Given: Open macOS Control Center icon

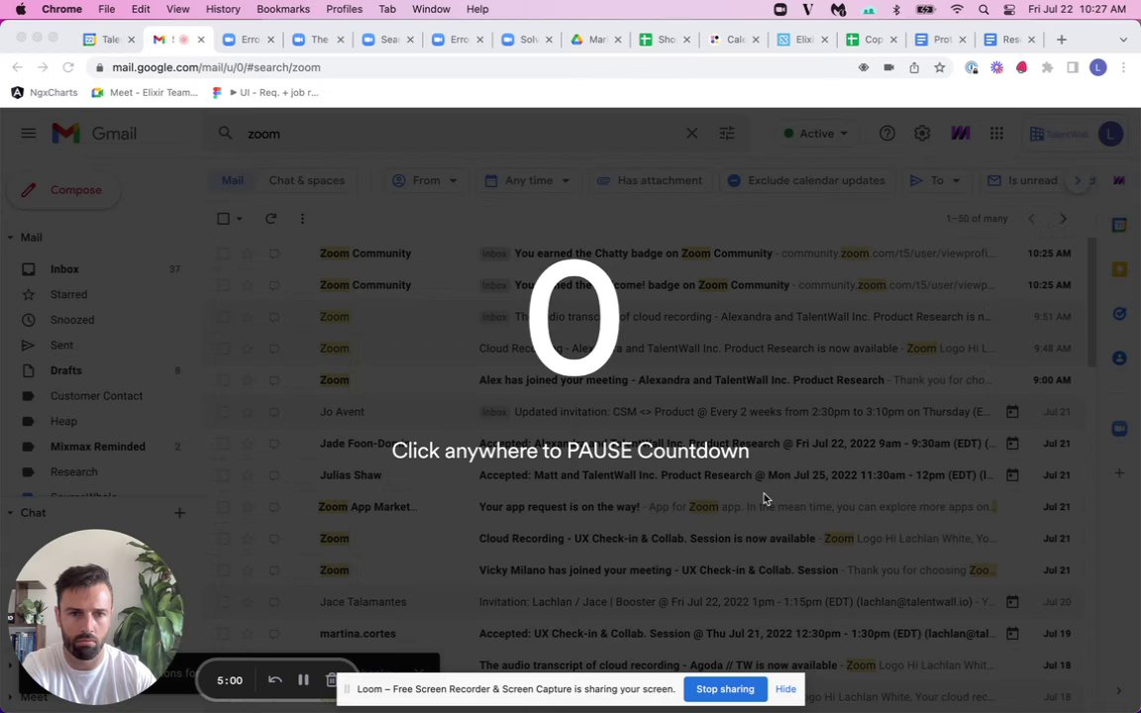Looking at the screenshot, I should click(x=1009, y=10).
